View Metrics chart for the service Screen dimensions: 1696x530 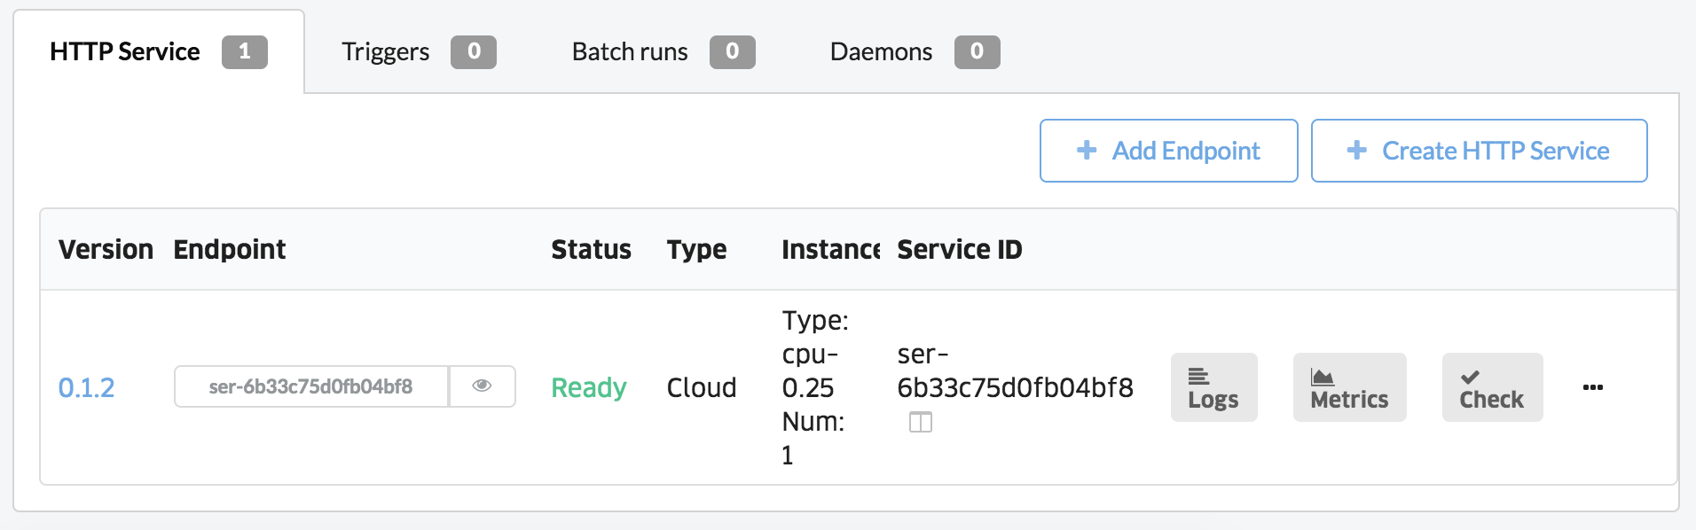pos(1349,387)
